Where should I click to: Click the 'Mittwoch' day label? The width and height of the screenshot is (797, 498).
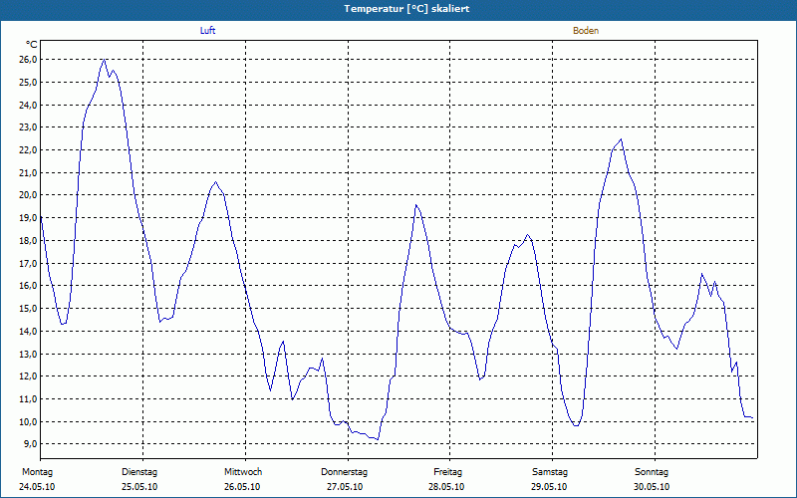(x=243, y=472)
